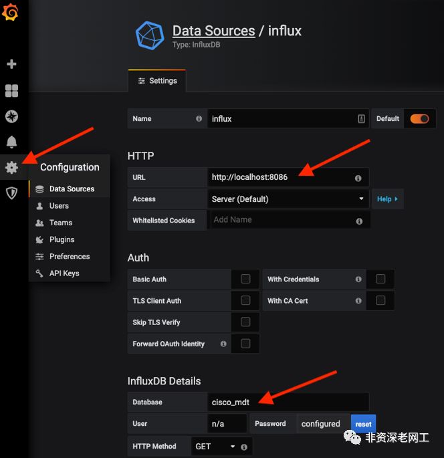The image size is (444, 458).
Task: Click the Name input field containing influx
Action: tap(288, 119)
